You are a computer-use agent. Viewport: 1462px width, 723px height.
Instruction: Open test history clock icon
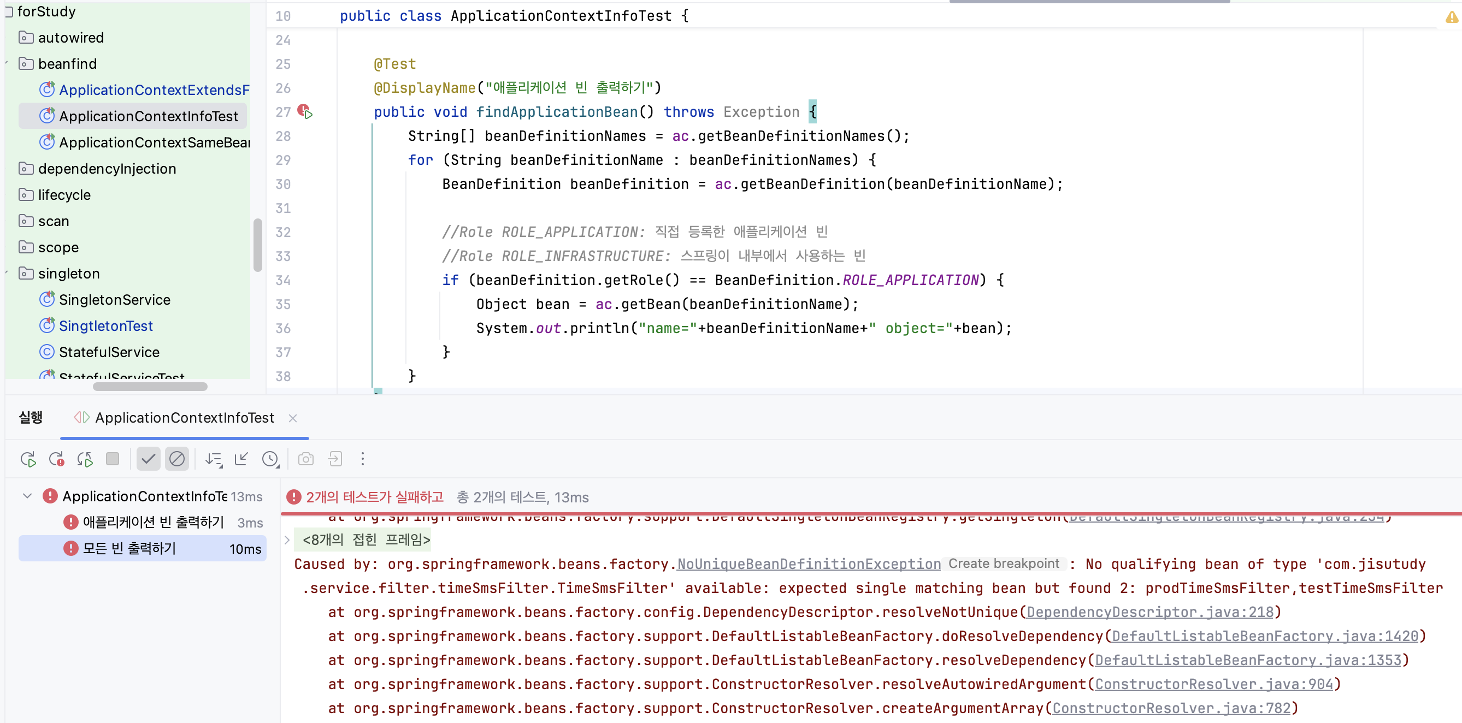(270, 459)
